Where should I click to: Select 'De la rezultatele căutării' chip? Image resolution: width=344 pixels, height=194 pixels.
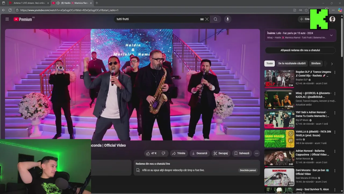coord(292,63)
